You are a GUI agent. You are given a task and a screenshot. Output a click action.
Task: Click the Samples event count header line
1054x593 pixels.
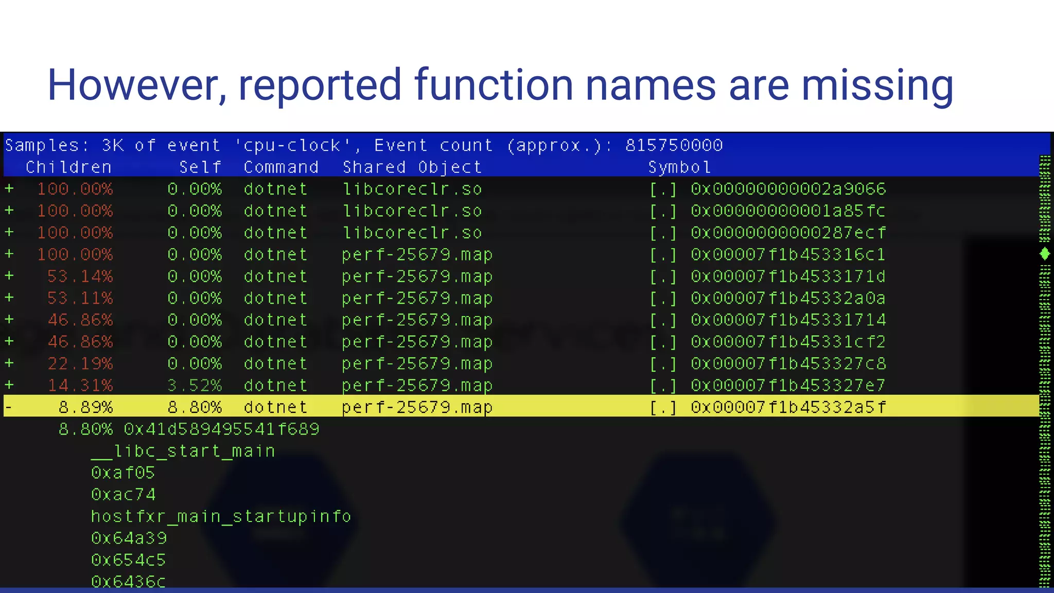click(x=364, y=145)
